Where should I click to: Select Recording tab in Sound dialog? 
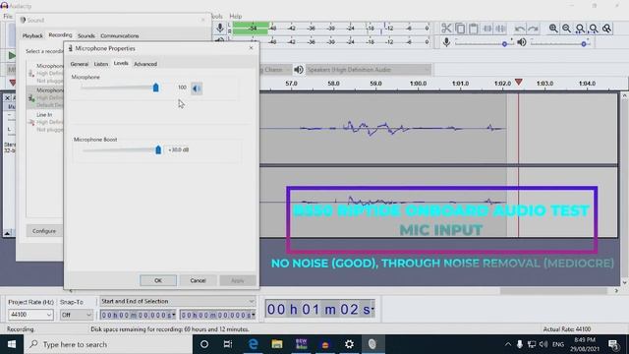click(x=60, y=35)
